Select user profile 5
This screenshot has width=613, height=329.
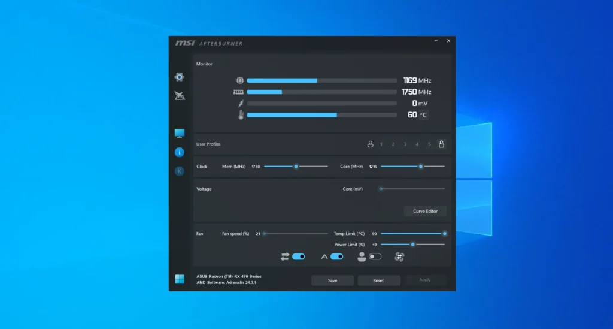pos(429,144)
